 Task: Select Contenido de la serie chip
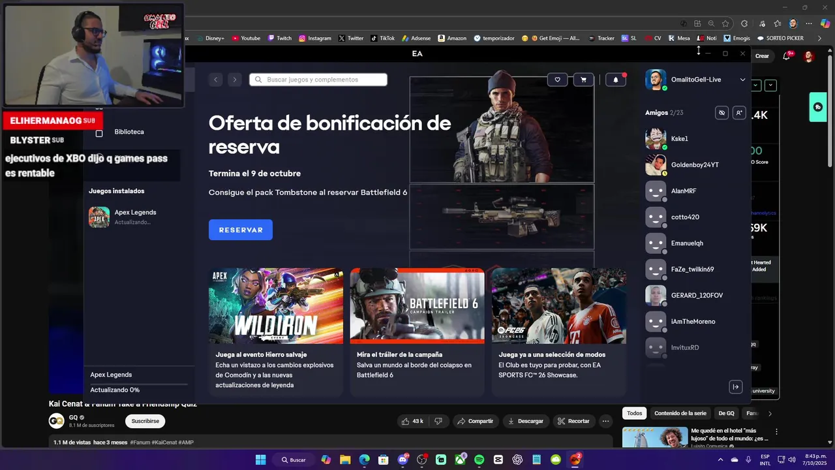(x=680, y=413)
